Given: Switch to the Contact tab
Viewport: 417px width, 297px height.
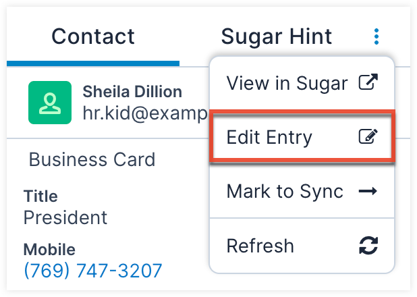Looking at the screenshot, I should [x=93, y=36].
